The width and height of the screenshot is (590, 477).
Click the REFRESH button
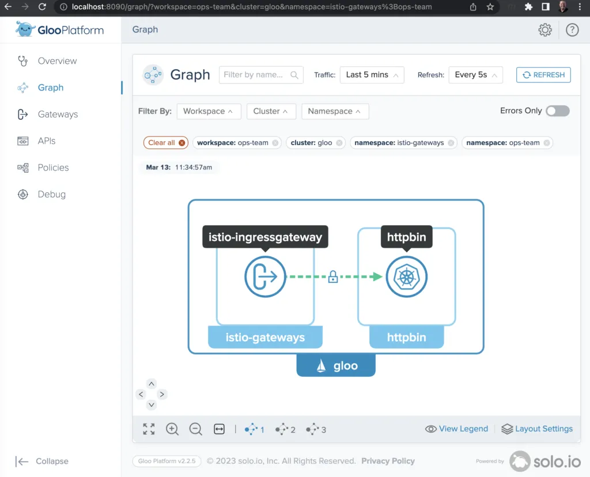tap(543, 75)
